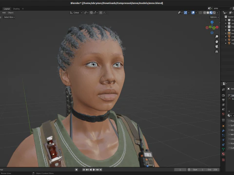Click the bottom negative Z axis gizmo circle
Image resolution: width=234 pixels, height=175 pixels.
(212, 33)
